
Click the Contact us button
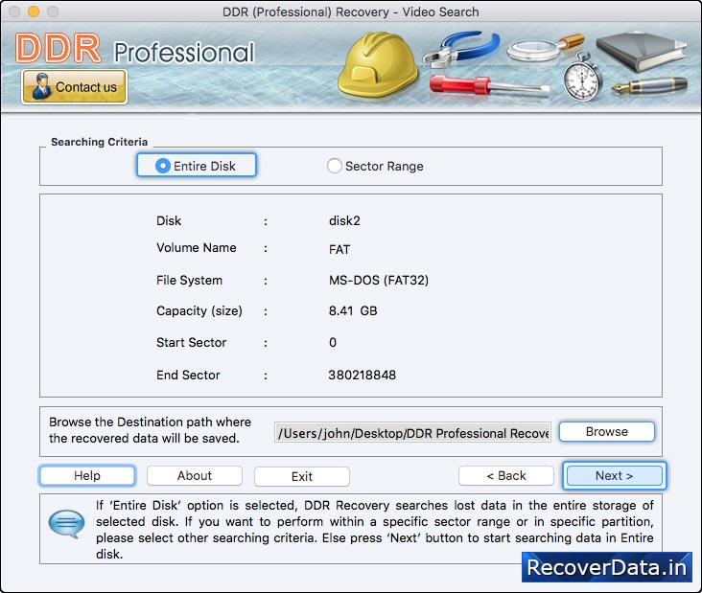pos(74,87)
